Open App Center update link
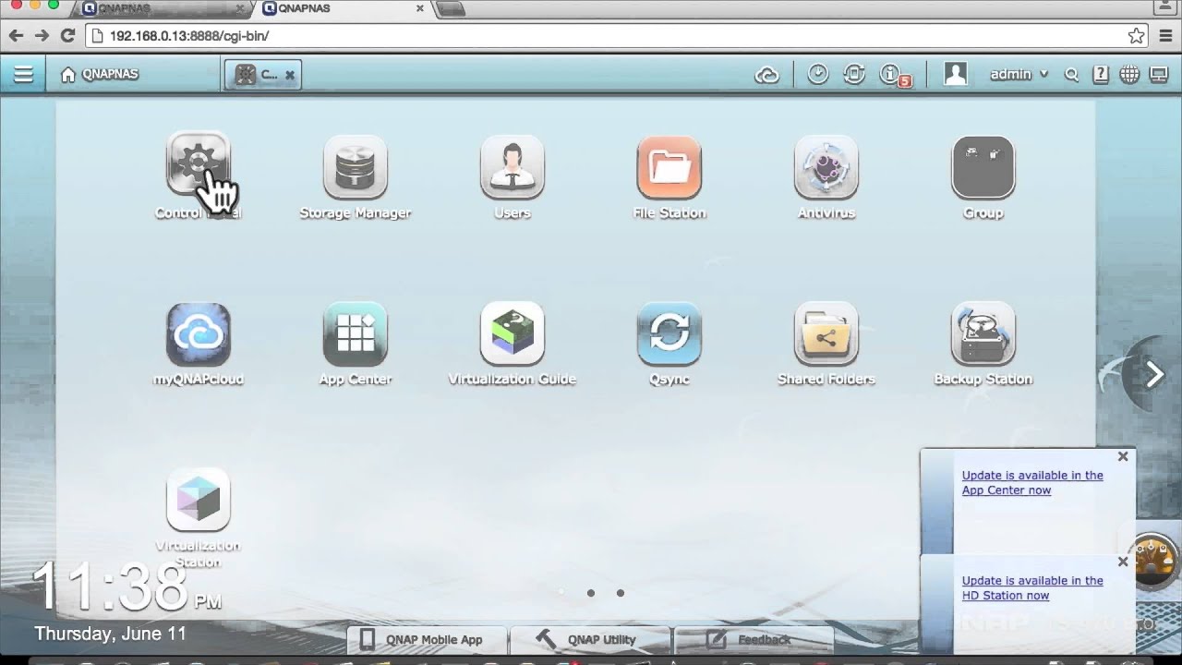The height and width of the screenshot is (665, 1182). (x=1032, y=482)
